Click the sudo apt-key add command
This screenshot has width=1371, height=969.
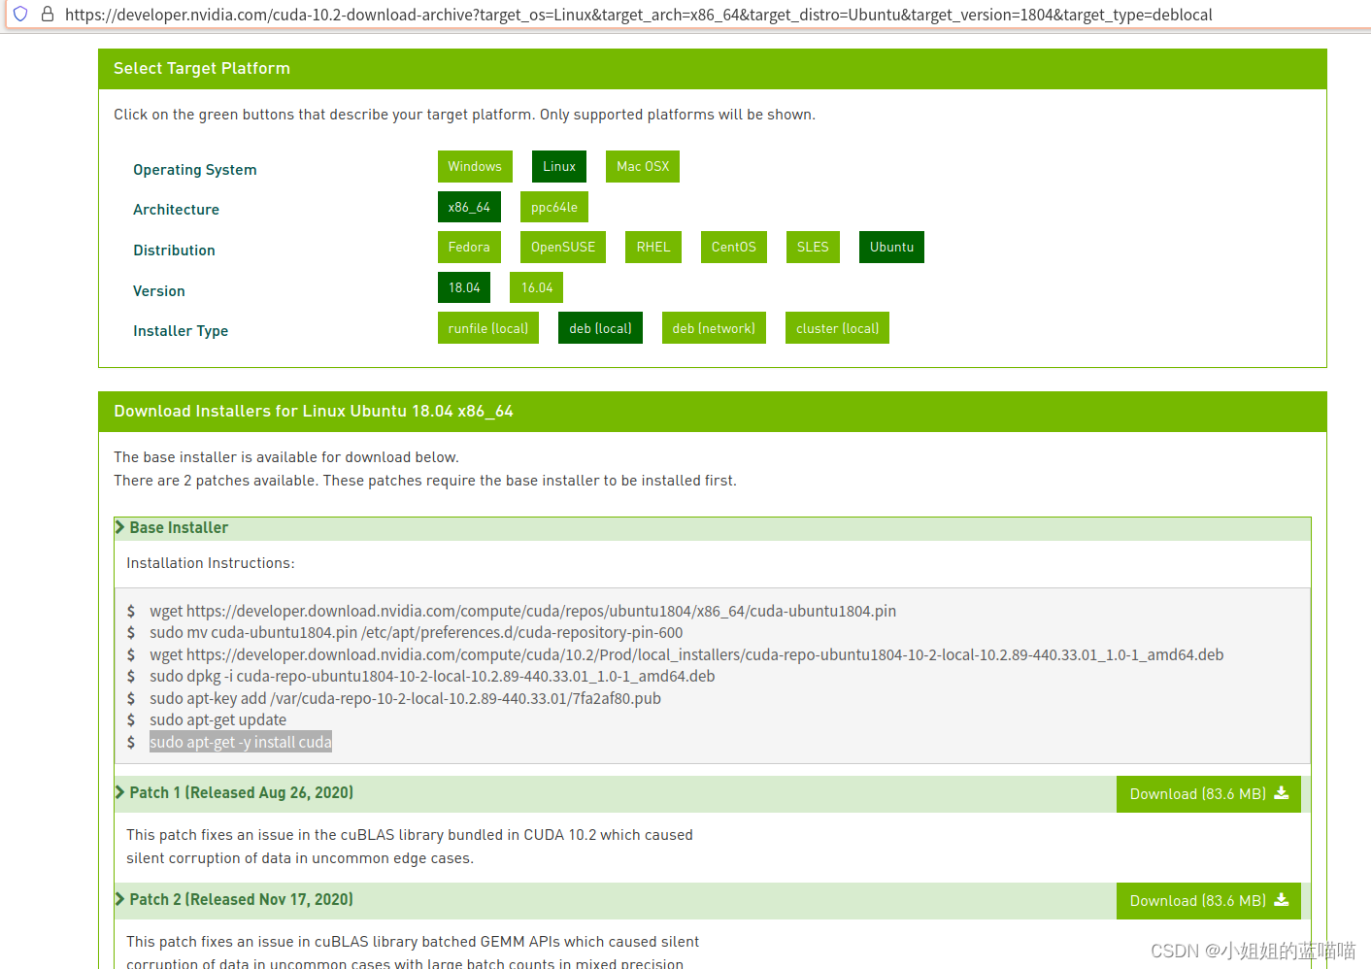405,698
